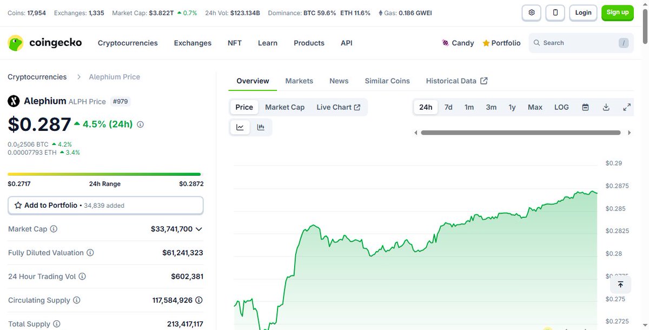649x330 pixels.
Task: Click the search magnifier icon
Action: click(x=537, y=43)
